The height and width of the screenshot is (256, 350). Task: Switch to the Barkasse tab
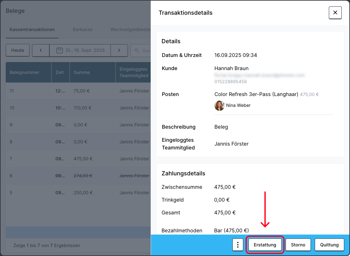[82, 29]
